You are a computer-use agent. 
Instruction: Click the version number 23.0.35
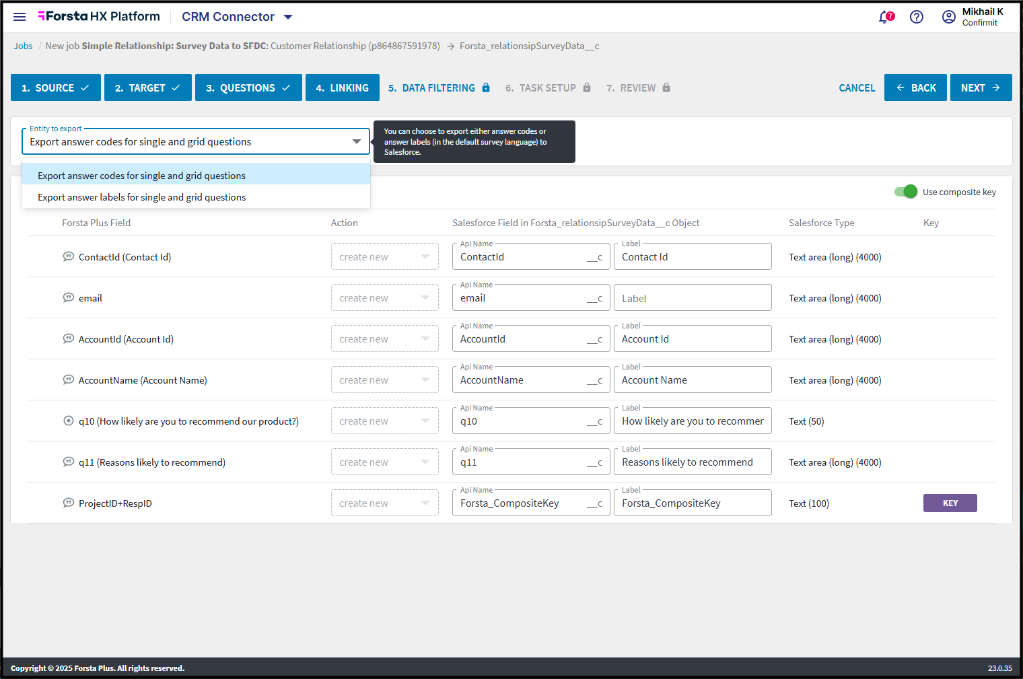click(x=1000, y=668)
